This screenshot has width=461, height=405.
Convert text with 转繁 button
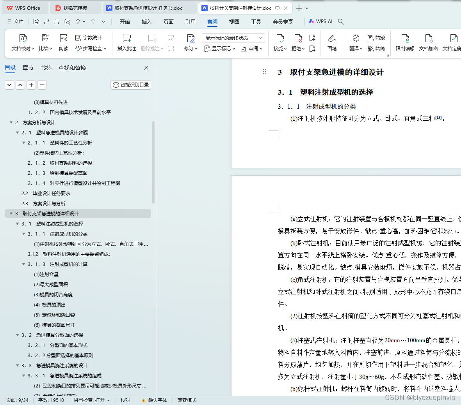[376, 37]
